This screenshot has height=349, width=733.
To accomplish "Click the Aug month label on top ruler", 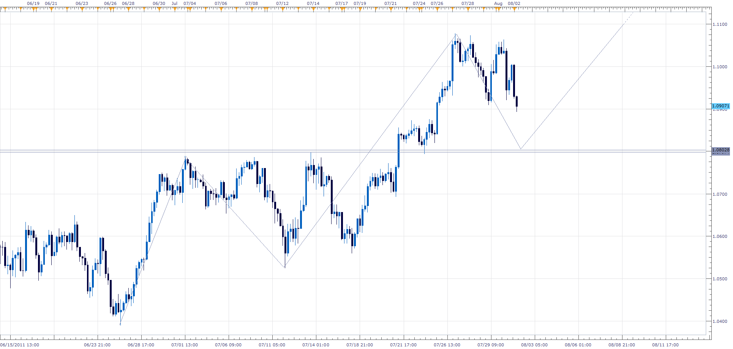I will (498, 3).
